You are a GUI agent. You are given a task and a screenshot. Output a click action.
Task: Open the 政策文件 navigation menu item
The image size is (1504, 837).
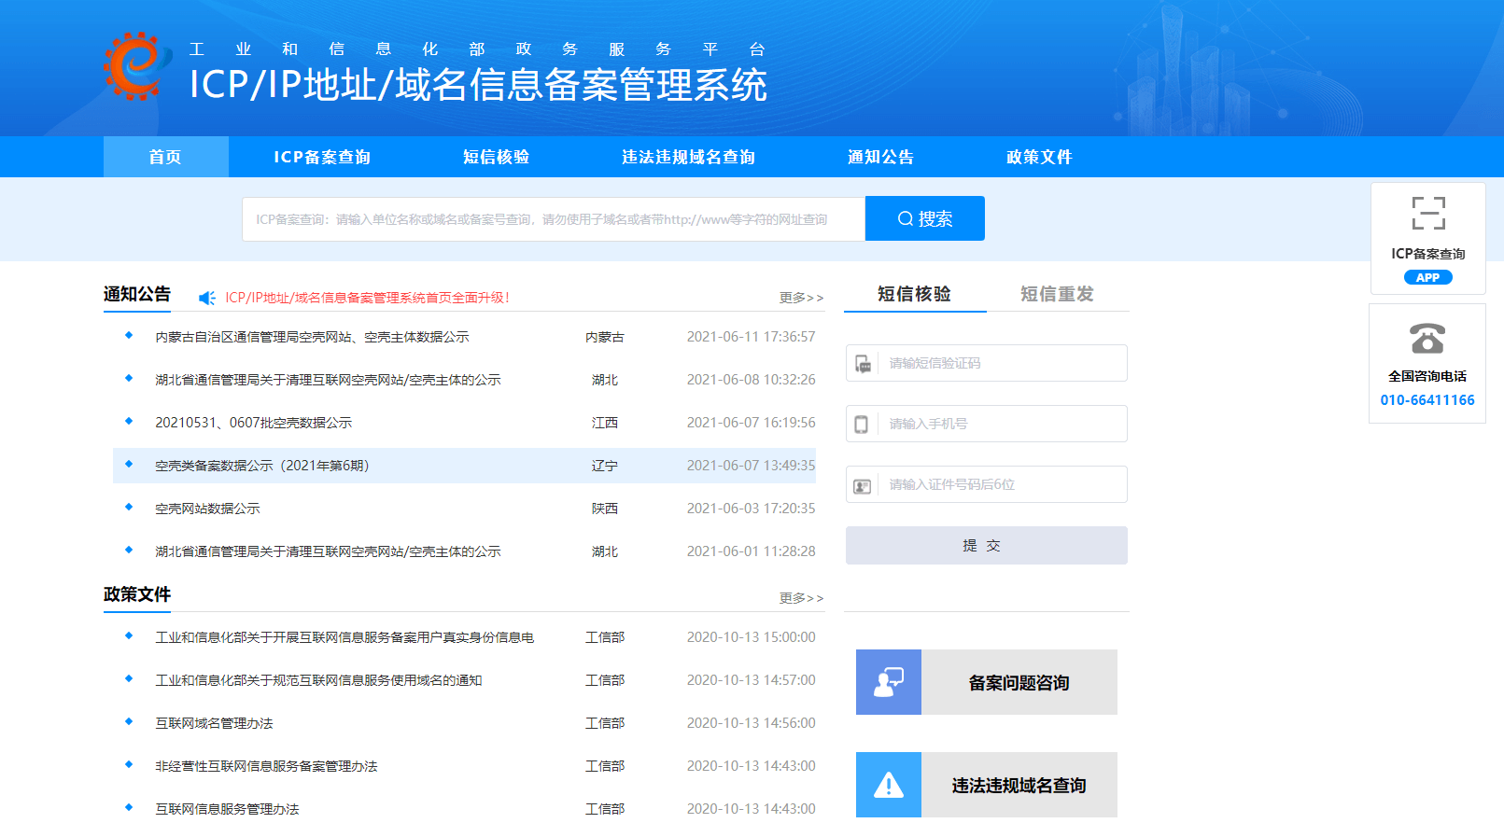[x=1039, y=157]
